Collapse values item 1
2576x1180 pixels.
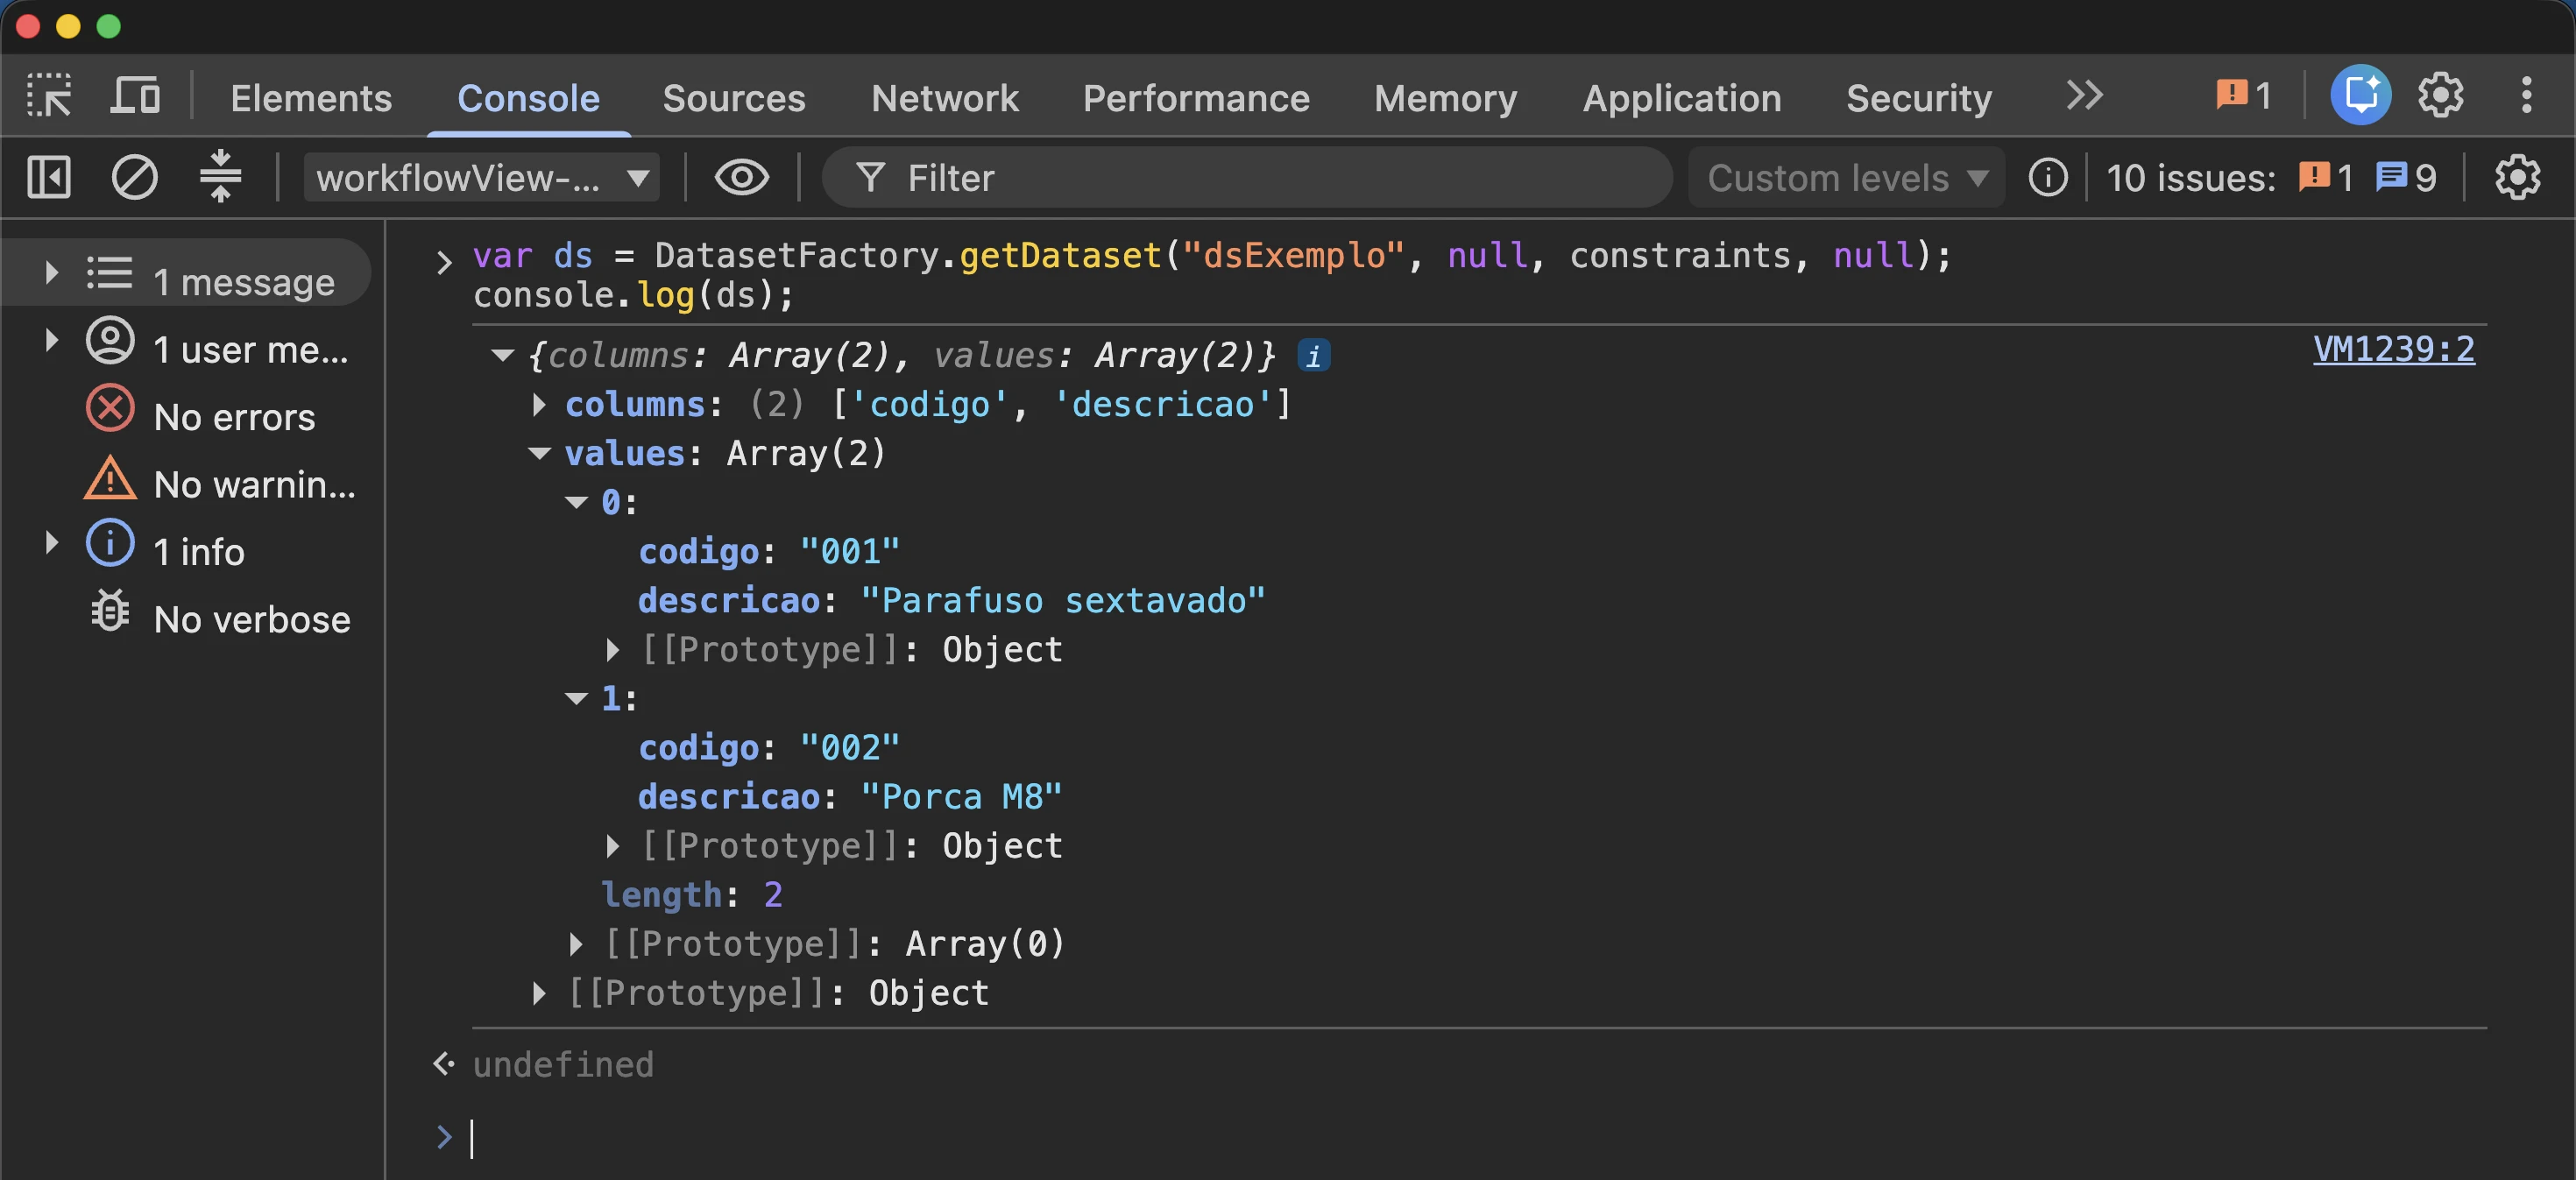coord(576,698)
